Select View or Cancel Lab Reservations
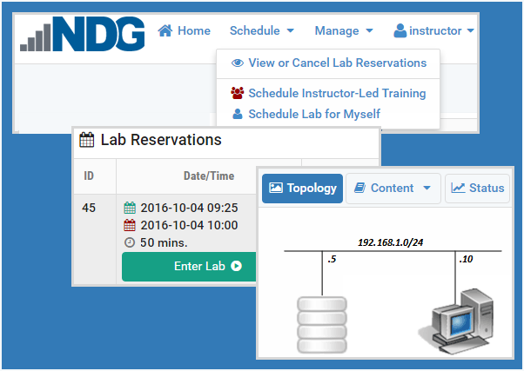The height and width of the screenshot is (371, 524). tap(328, 63)
